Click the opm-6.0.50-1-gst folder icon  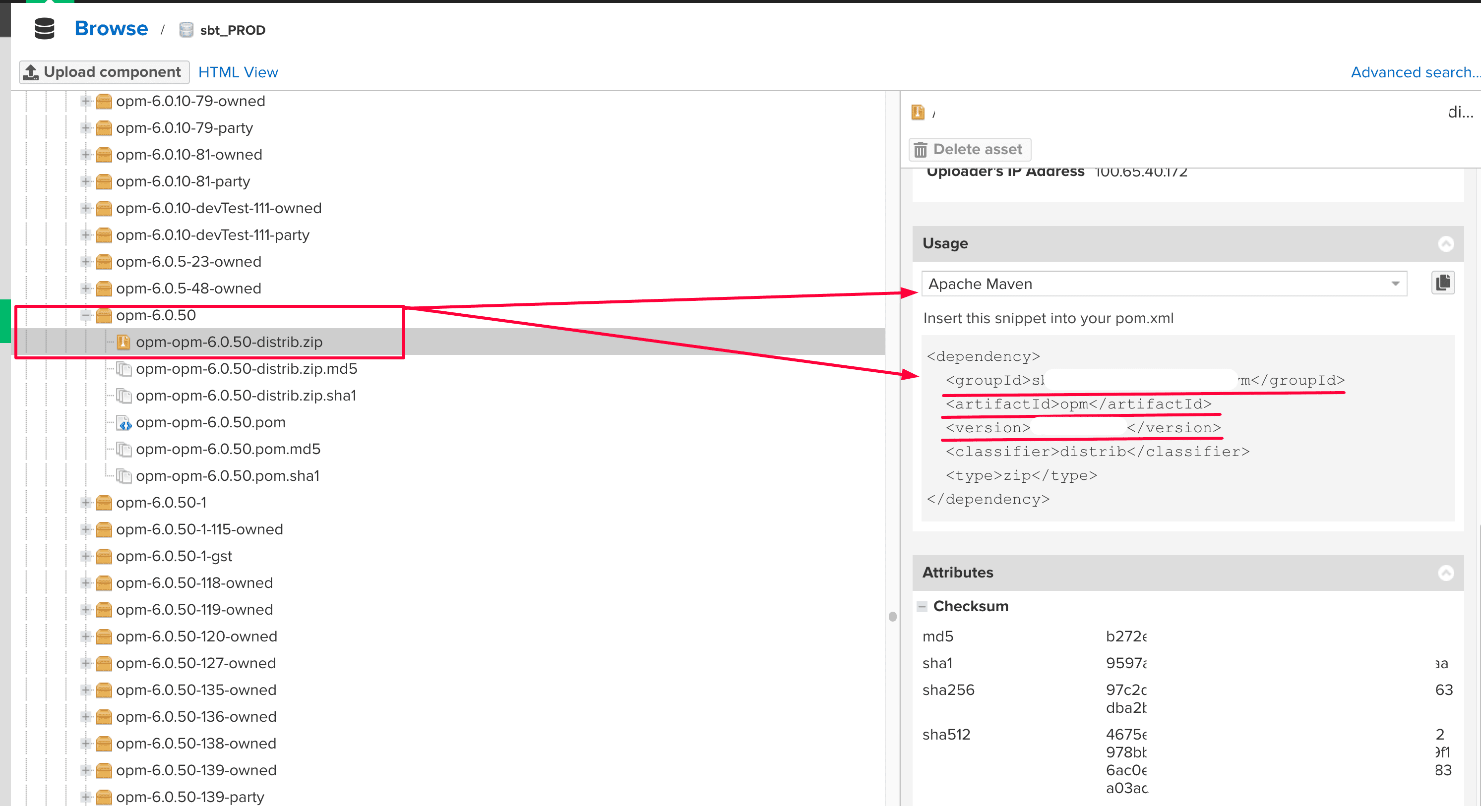click(104, 556)
